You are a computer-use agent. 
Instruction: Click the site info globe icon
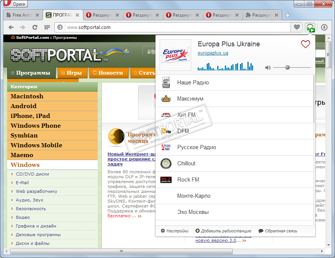point(60,27)
